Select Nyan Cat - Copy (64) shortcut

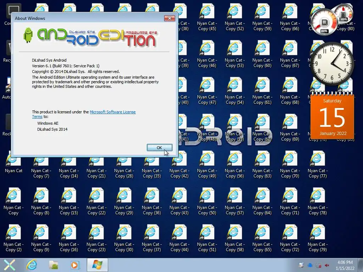point(262,202)
